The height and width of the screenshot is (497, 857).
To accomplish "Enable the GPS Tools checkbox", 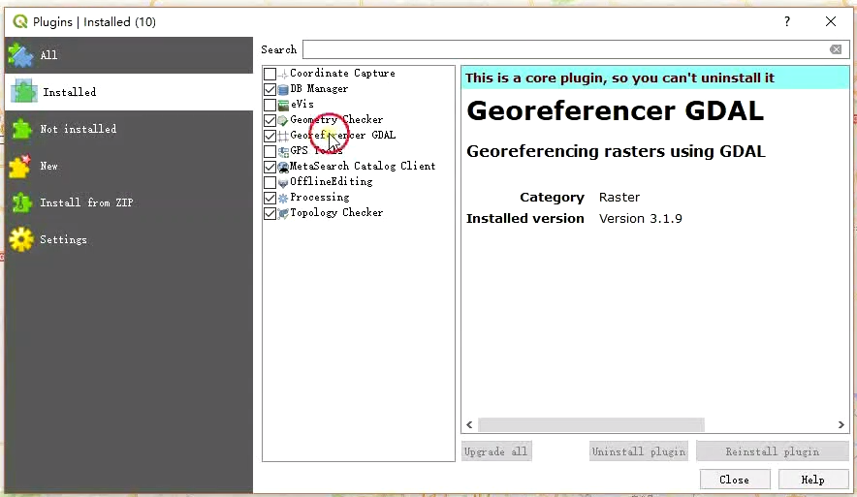I will (270, 151).
